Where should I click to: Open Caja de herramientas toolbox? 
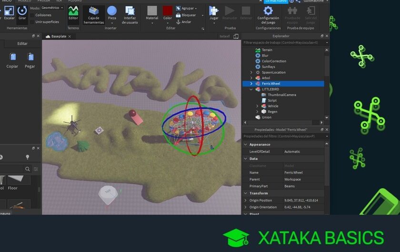point(94,15)
